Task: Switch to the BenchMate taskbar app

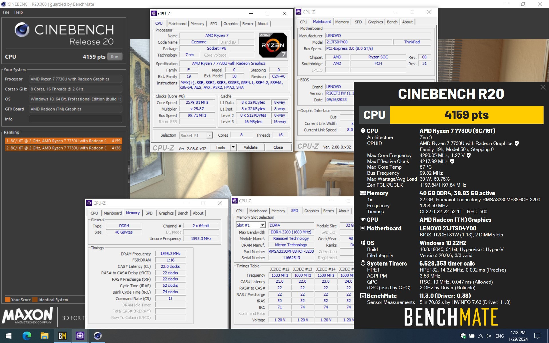Action: click(x=62, y=336)
